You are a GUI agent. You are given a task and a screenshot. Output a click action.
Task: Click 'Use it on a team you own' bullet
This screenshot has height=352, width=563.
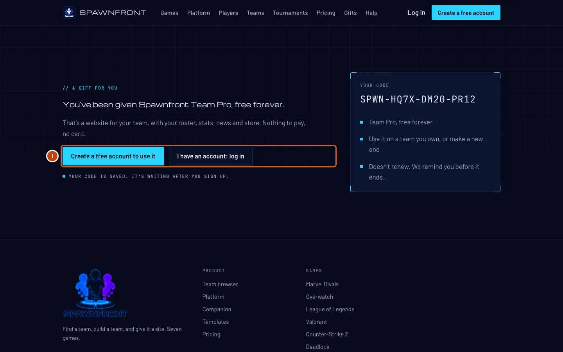[426, 144]
